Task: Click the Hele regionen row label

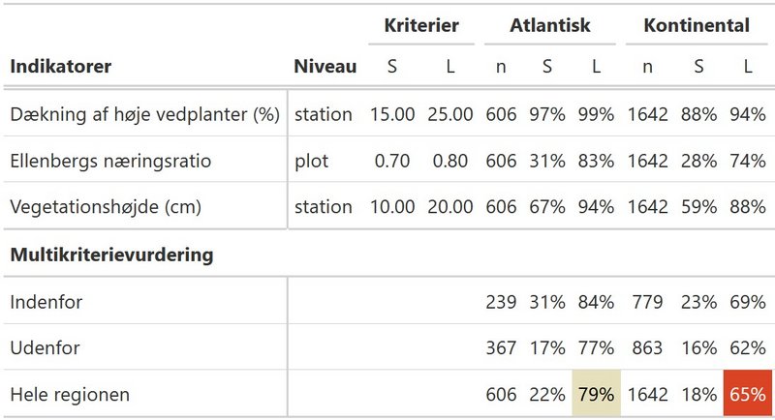Action: point(70,394)
